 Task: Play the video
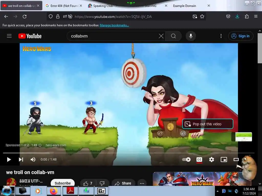pyautogui.click(x=9, y=160)
